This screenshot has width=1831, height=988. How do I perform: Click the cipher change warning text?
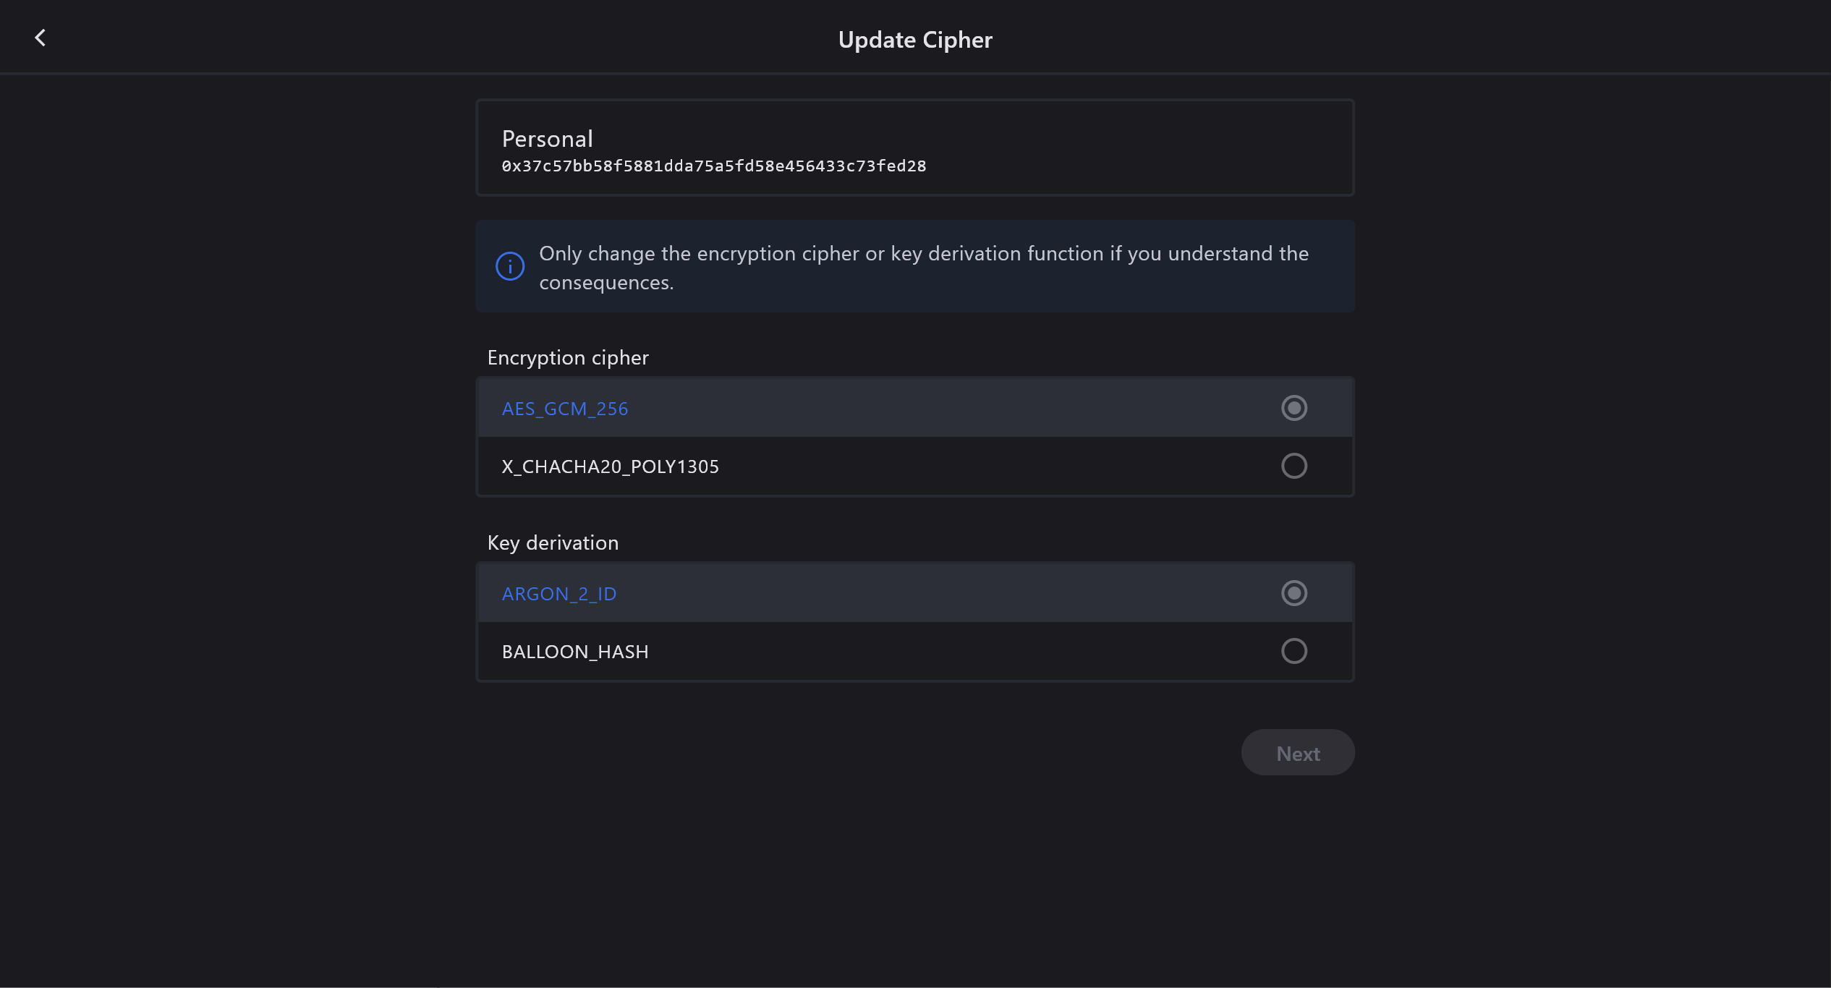[x=923, y=254]
